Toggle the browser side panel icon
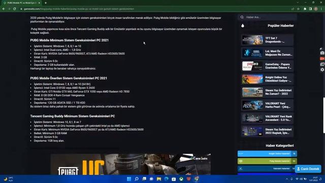325x183 pixels. (310, 9)
